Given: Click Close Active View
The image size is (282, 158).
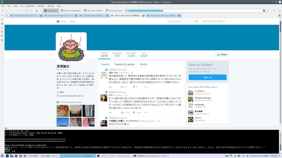Looking at the screenshot, I should click(114, 11).
